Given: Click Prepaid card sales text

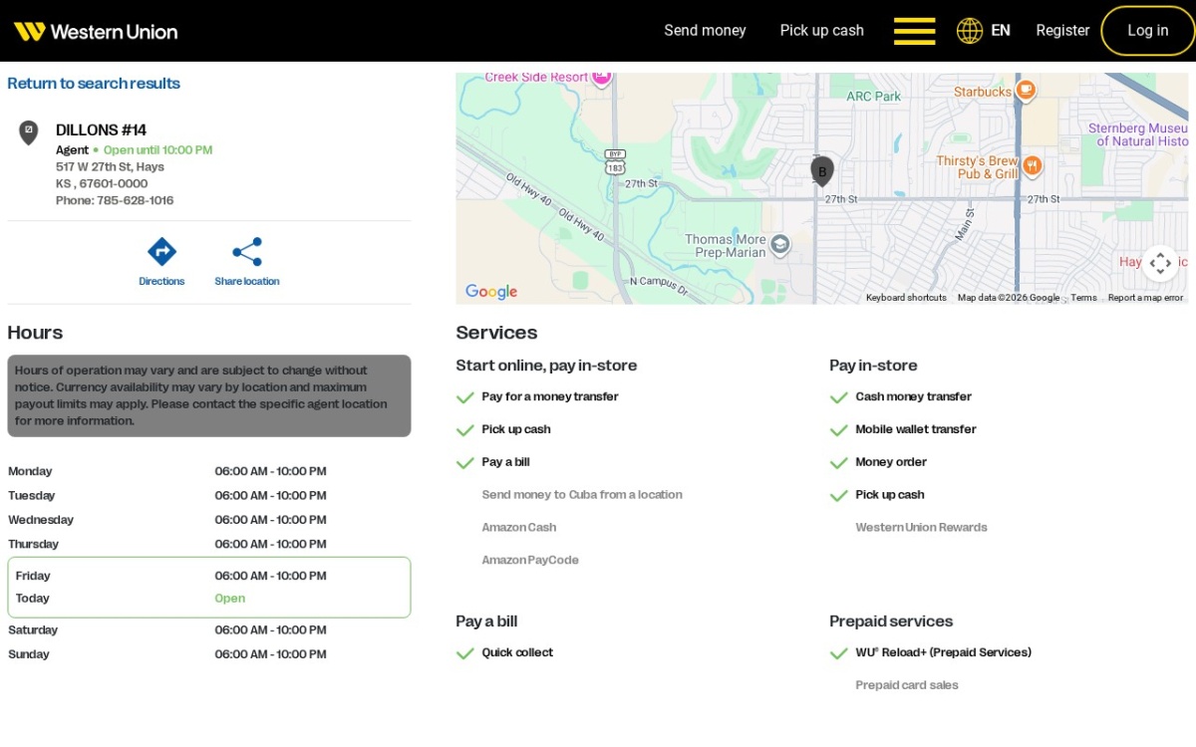Looking at the screenshot, I should pyautogui.click(x=906, y=685).
